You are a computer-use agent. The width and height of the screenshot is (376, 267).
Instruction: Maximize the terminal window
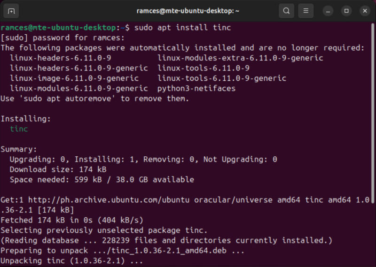346,11
